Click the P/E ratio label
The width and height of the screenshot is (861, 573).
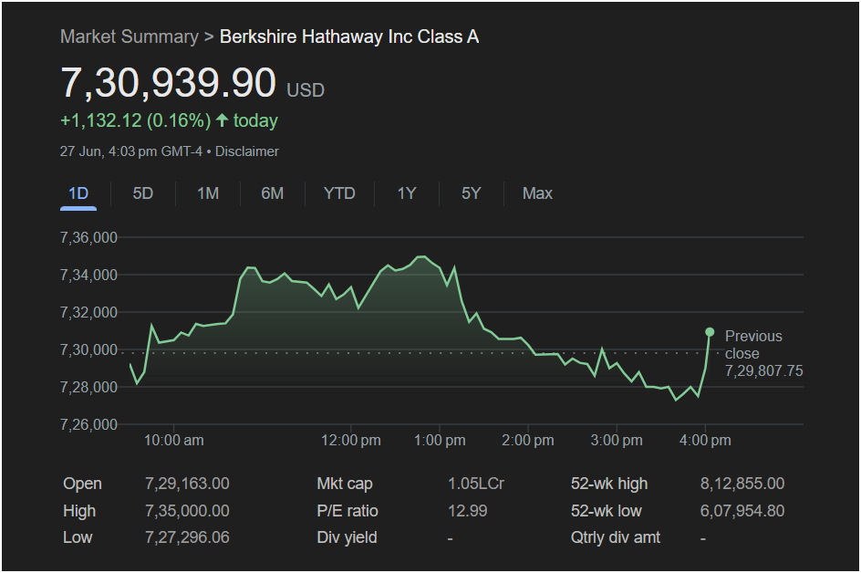click(348, 511)
